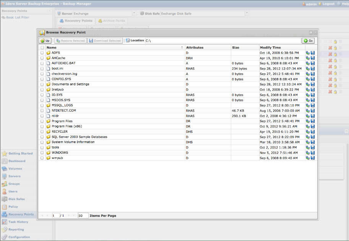This screenshot has width=349, height=241.
Task: Click the Download Selected button
Action: 105,41
